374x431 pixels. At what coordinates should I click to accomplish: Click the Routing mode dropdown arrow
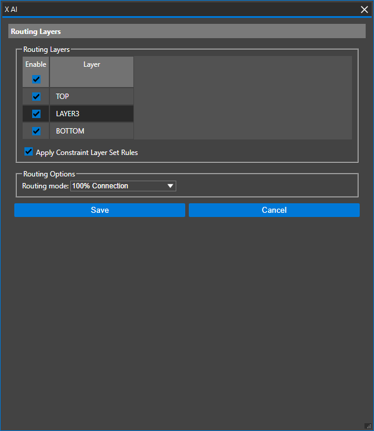[170, 186]
